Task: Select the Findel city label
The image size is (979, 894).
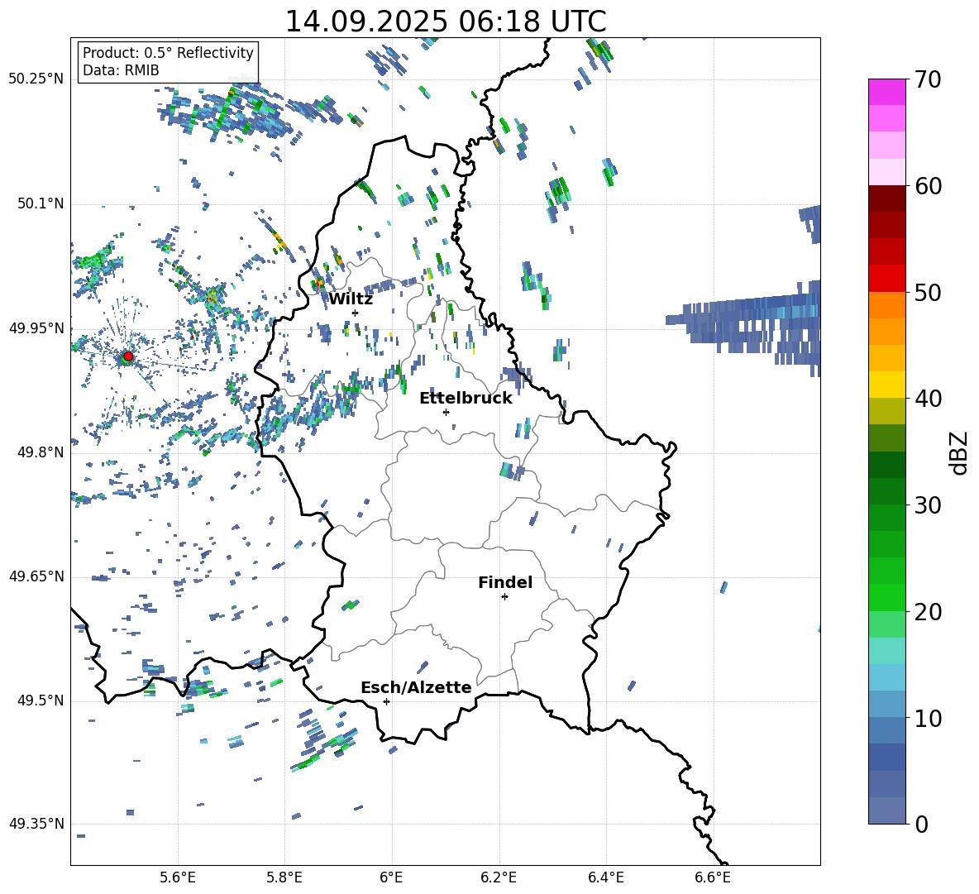Action: click(505, 582)
